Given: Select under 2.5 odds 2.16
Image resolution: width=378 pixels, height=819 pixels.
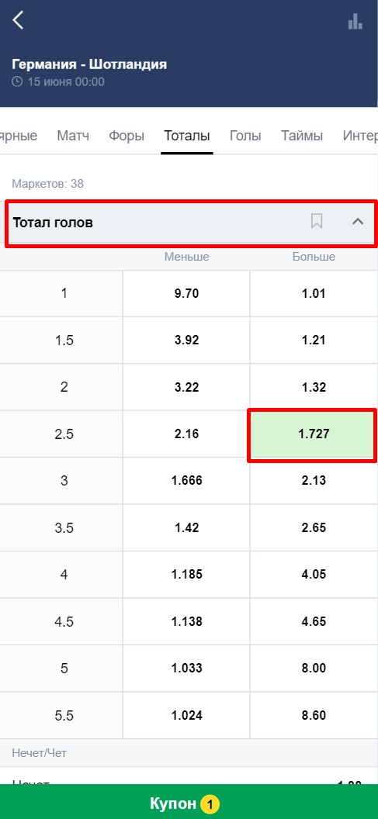Looking at the screenshot, I should [x=186, y=434].
